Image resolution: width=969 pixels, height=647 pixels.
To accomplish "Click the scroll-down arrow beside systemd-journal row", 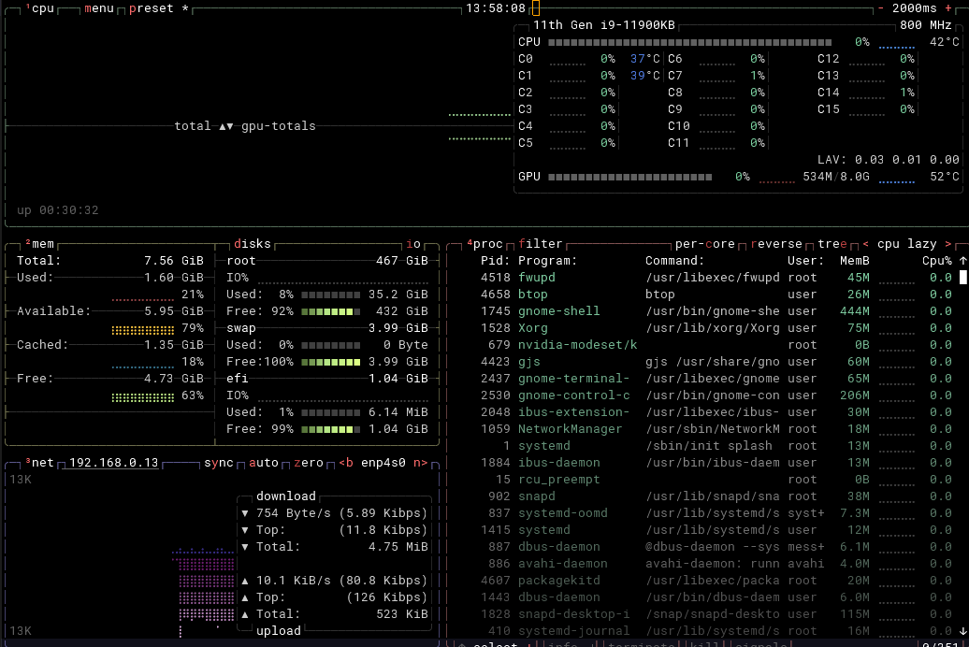I will pyautogui.click(x=962, y=631).
